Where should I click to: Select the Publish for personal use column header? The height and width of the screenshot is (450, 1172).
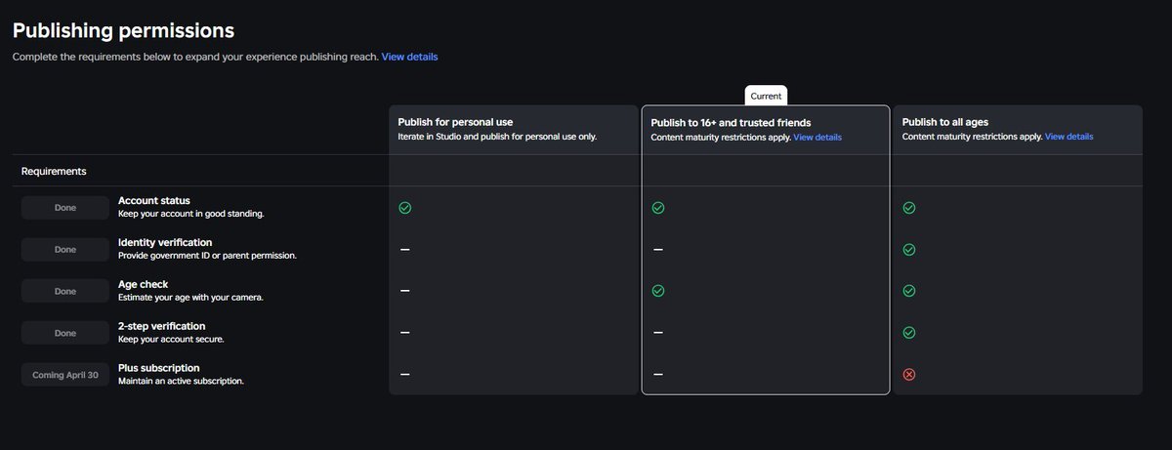pyautogui.click(x=456, y=122)
